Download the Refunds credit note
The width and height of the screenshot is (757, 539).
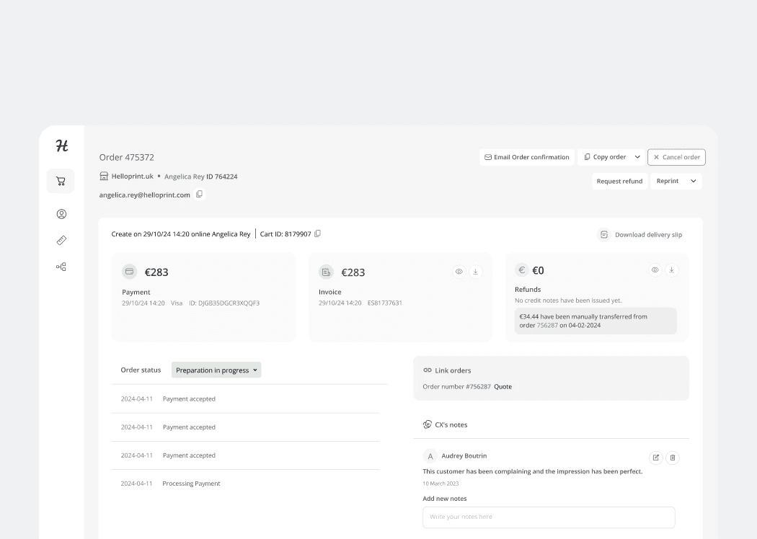671,269
